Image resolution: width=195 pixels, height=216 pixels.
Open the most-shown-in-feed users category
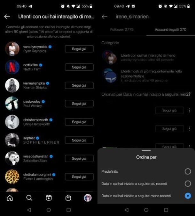pyautogui.click(x=146, y=76)
